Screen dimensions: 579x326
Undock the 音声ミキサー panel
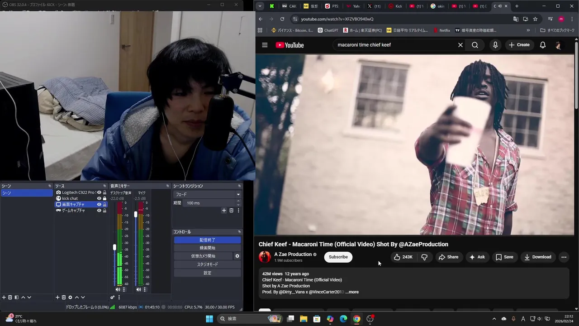point(167,186)
